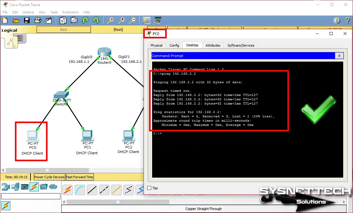Click the Fast Forward Time button
Screen dimensions: 353x213
80,177
